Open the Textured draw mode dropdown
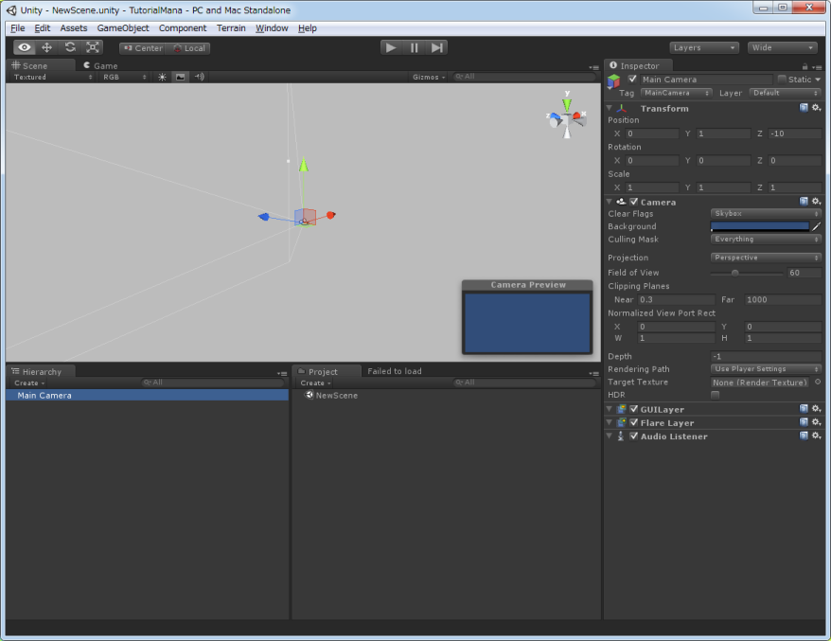The image size is (831, 641). 52,77
